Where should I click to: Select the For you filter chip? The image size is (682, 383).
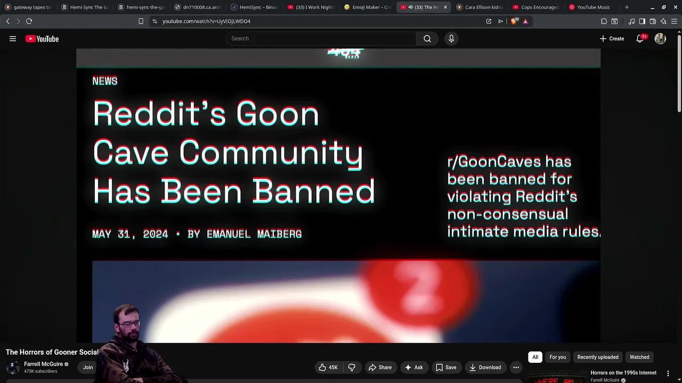pyautogui.click(x=558, y=357)
